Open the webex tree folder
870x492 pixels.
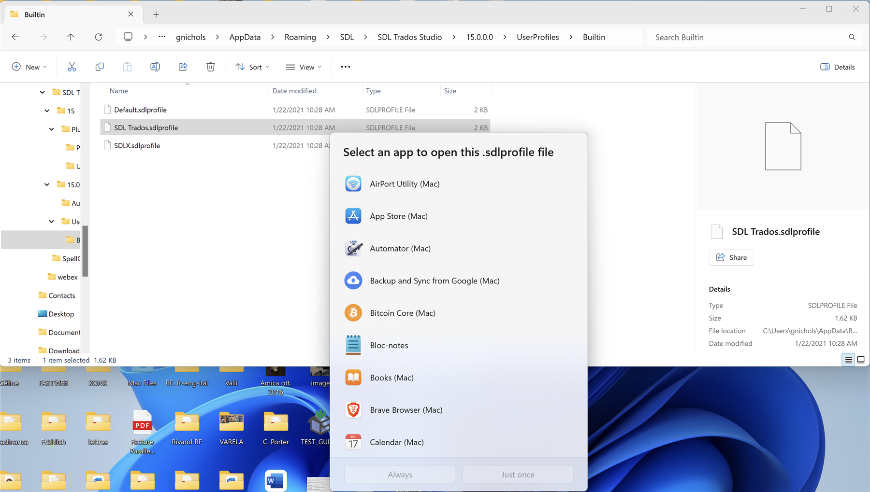(x=63, y=277)
